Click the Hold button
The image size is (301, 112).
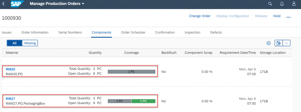click(277, 16)
